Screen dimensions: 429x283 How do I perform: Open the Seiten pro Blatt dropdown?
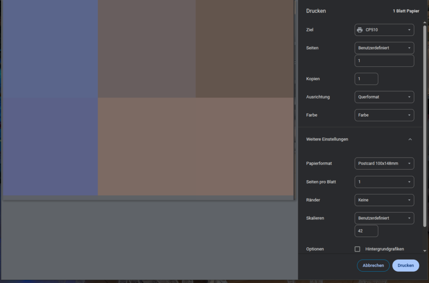[x=384, y=182]
